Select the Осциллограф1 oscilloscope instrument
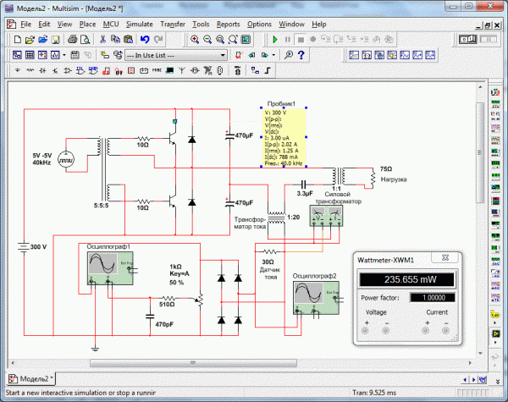This screenshot has width=508, height=402. click(110, 268)
